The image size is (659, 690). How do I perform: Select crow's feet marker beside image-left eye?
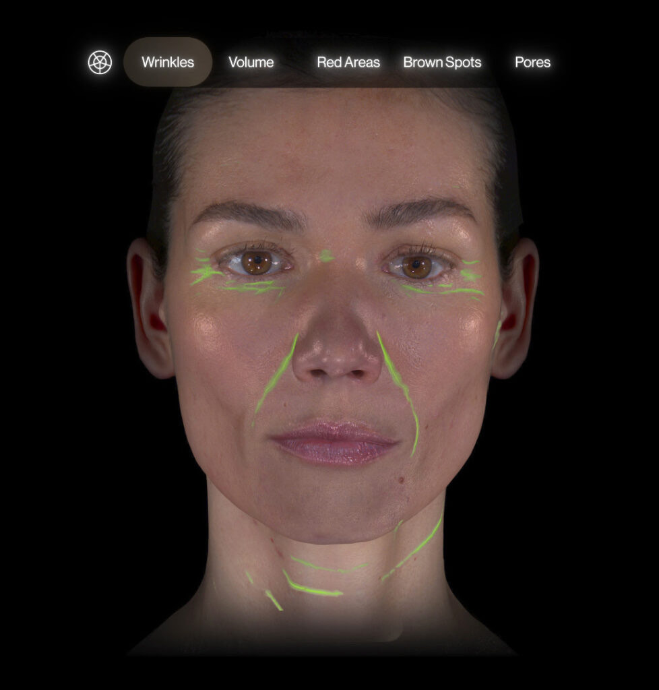click(203, 272)
